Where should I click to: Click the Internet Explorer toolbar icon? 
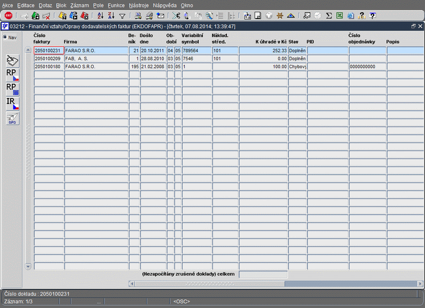click(x=351, y=16)
